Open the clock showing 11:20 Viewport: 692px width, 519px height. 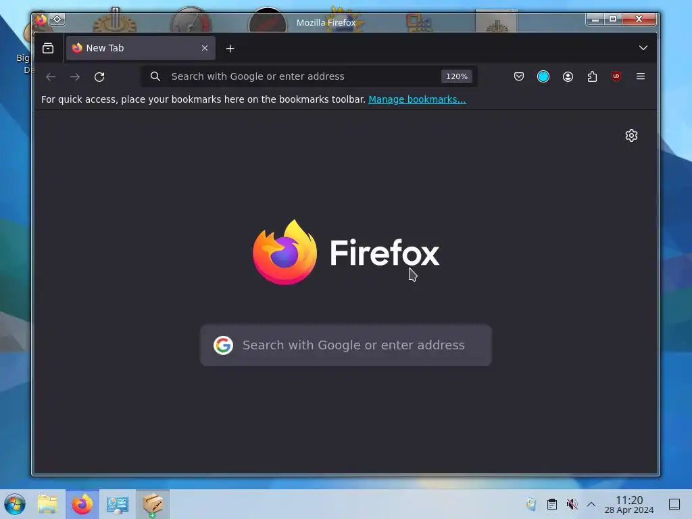click(629, 504)
